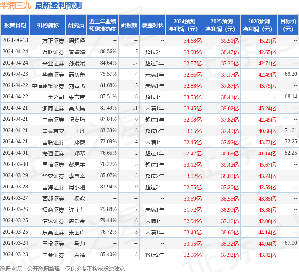Select the 86.56% accuracy value

pyautogui.click(x=108, y=52)
